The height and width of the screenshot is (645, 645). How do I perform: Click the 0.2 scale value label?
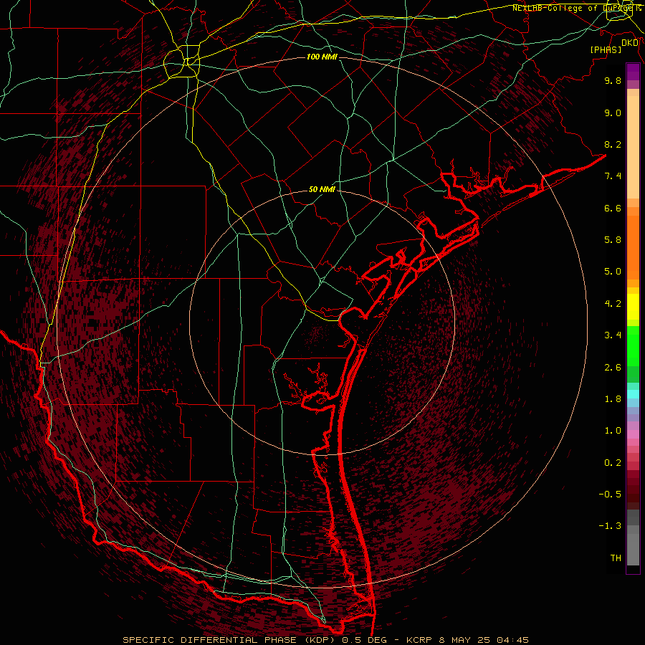[613, 463]
